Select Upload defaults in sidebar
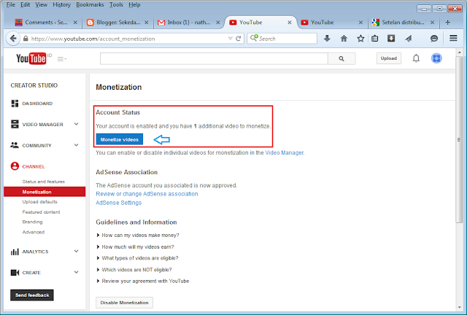This screenshot has width=467, height=315. pyautogui.click(x=39, y=201)
